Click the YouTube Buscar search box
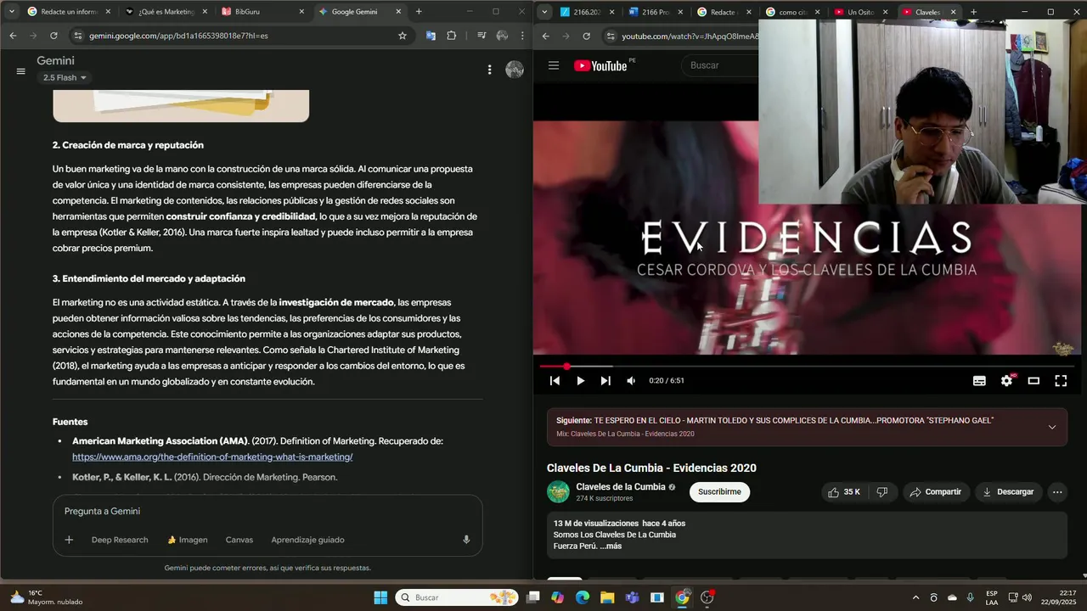Viewport: 1087px width, 611px height. coord(722,65)
